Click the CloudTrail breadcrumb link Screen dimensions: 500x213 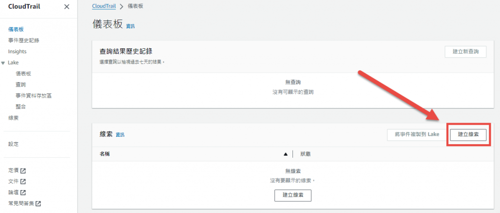pyautogui.click(x=103, y=6)
